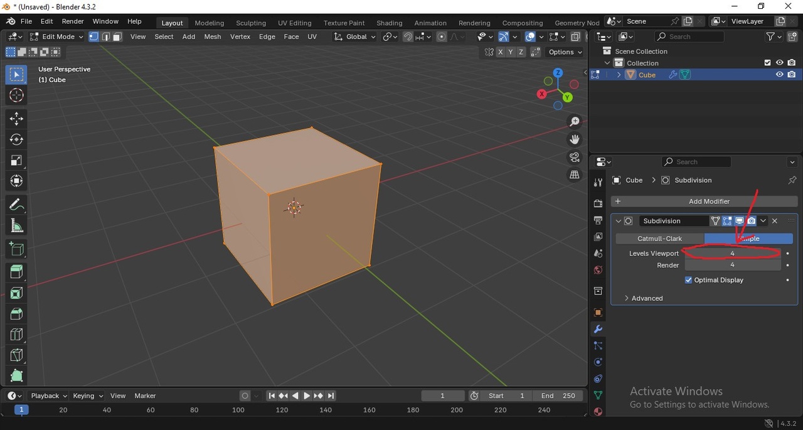Viewport: 803px width, 430px height.
Task: Remove the Subdivision modifier with X
Action: 775,221
